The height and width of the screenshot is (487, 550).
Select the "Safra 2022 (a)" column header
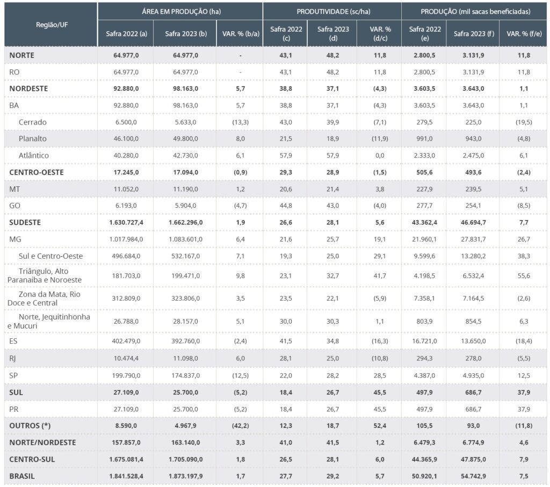(x=125, y=34)
